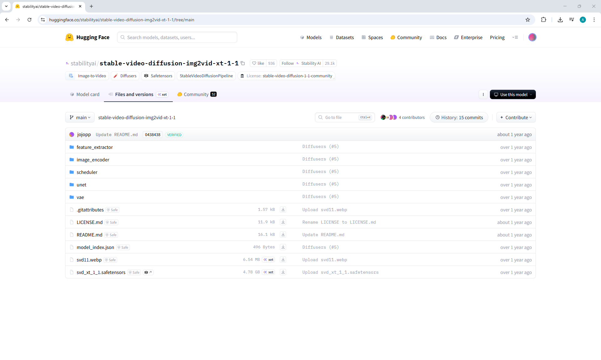Download the svd11.webp file
Screen dimensions: 601x360
pyautogui.click(x=283, y=260)
